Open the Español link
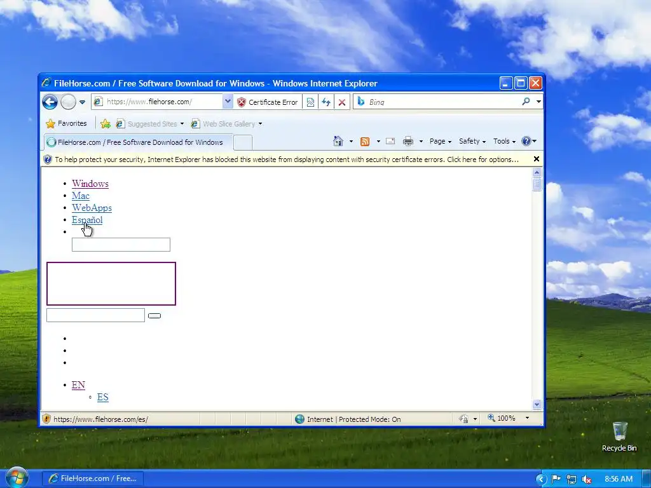This screenshot has height=488, width=651. [x=87, y=220]
